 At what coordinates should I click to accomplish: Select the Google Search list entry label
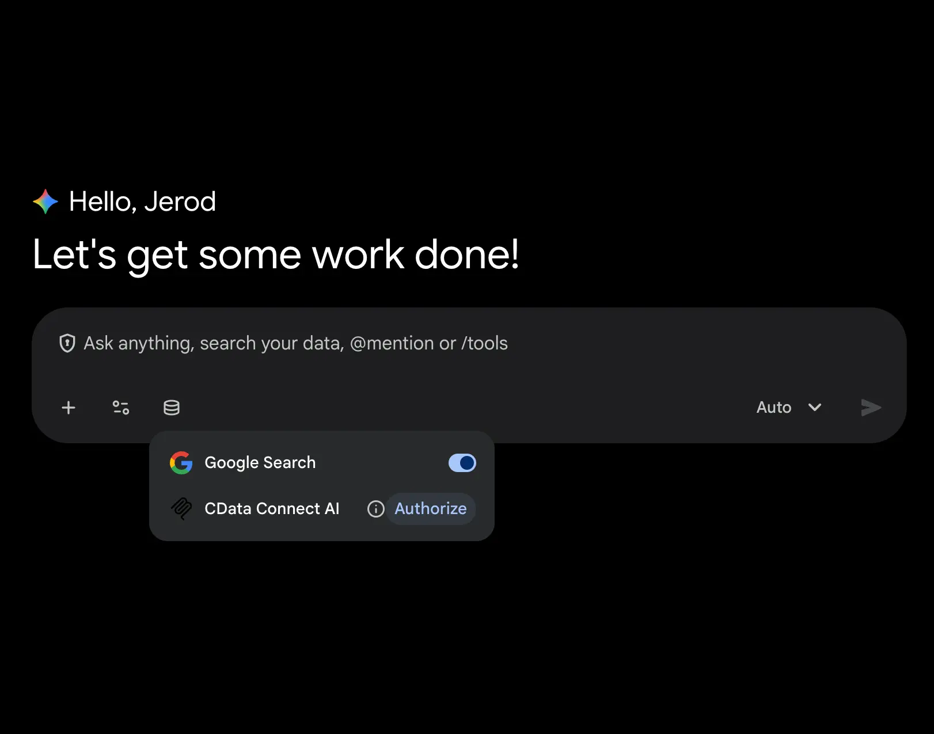(x=260, y=463)
